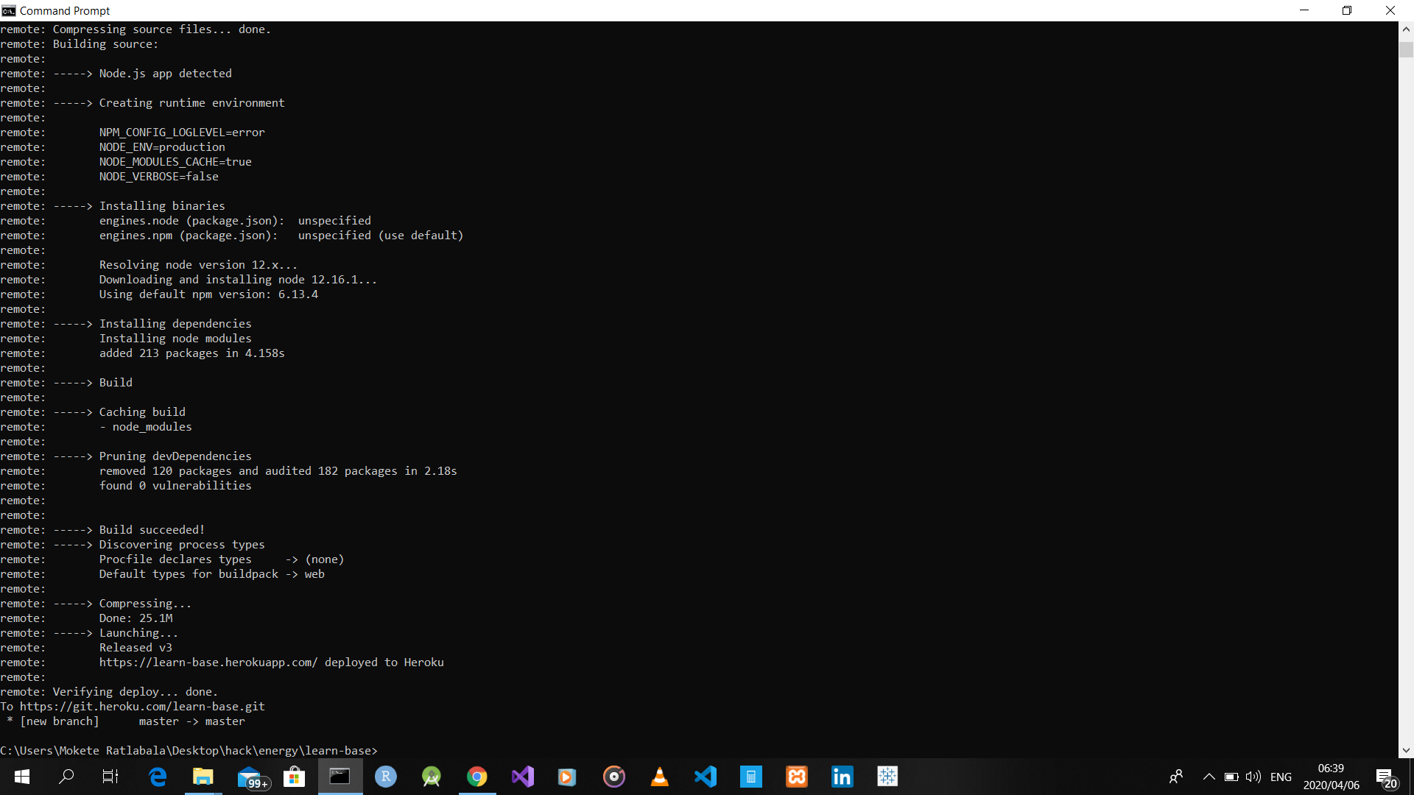This screenshot has height=795, width=1414.
Task: Open the volume control in tray
Action: pos(1253,777)
